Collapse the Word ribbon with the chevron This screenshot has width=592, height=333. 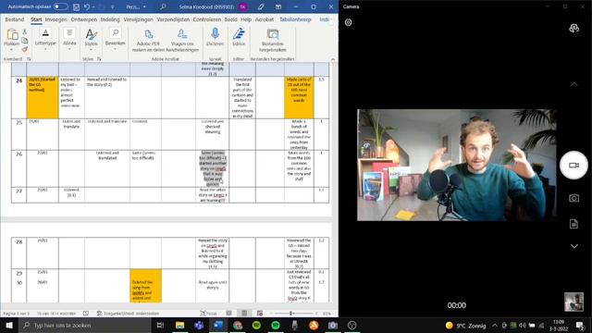click(x=333, y=59)
